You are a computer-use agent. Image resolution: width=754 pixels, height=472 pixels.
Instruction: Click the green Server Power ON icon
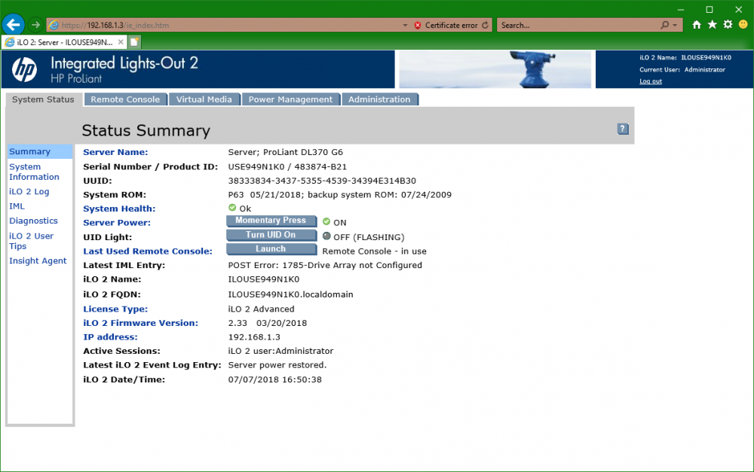326,222
